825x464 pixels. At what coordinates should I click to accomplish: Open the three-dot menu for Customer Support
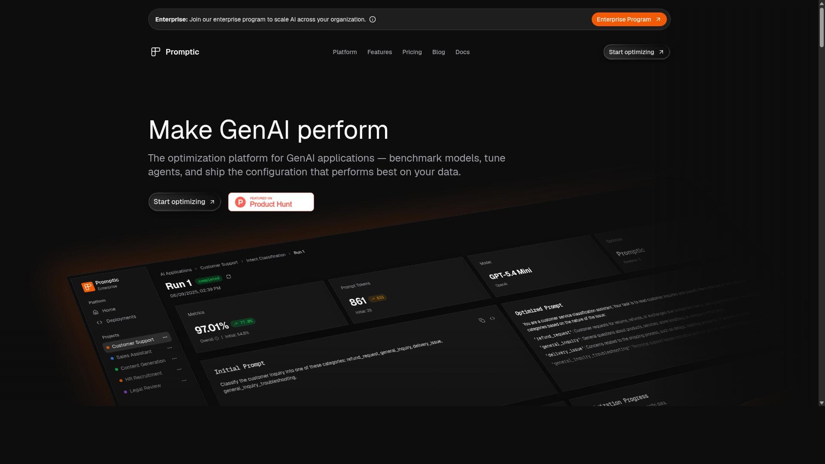tap(165, 337)
